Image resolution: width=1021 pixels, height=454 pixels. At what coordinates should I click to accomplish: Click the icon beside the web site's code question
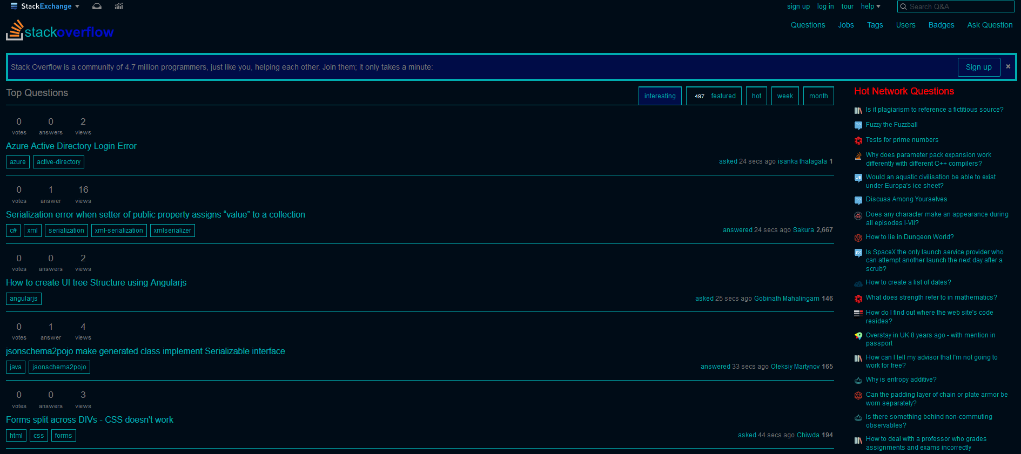coord(858,313)
